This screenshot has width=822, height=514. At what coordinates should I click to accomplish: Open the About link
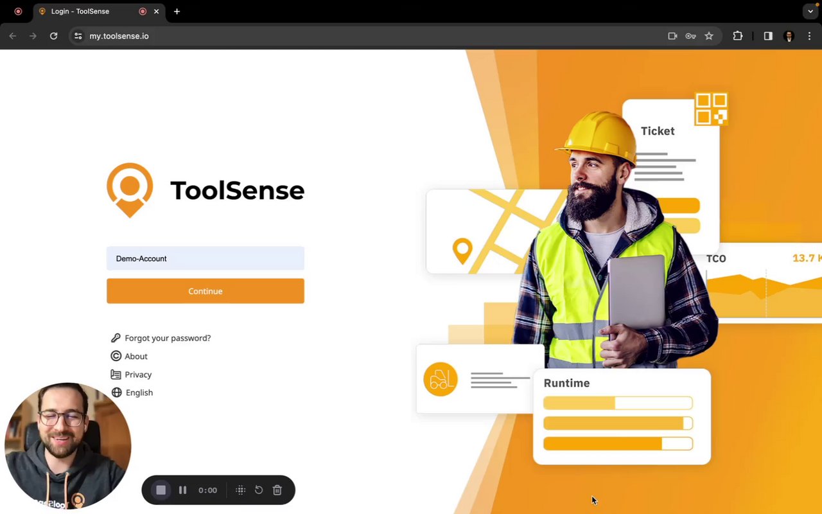tap(136, 356)
